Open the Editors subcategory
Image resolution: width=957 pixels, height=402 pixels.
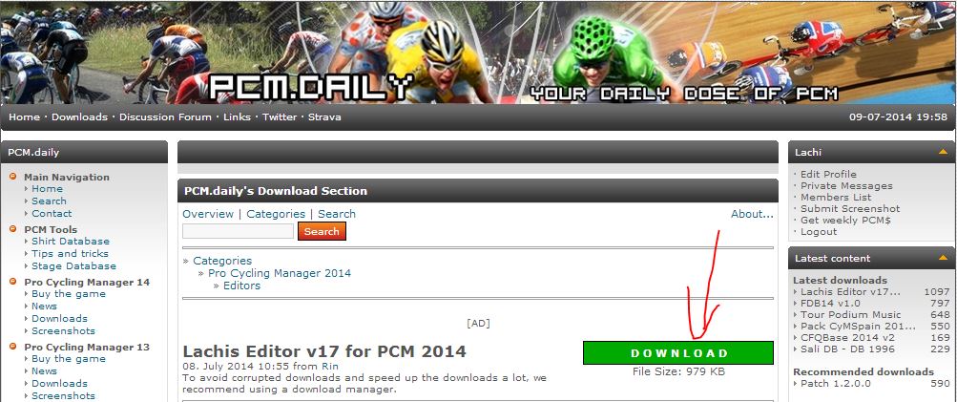point(241,286)
